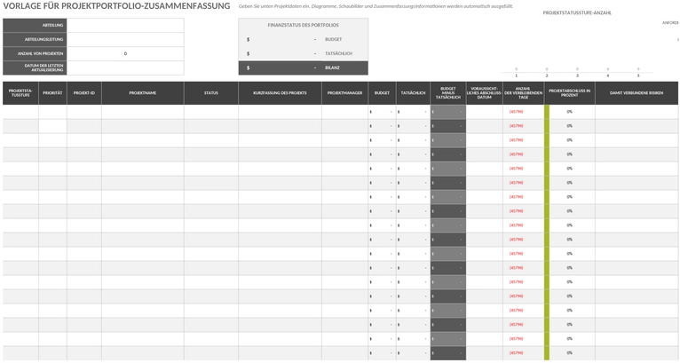Click the KURZFASSUNG DES PROJEKTS column header

tap(280, 93)
